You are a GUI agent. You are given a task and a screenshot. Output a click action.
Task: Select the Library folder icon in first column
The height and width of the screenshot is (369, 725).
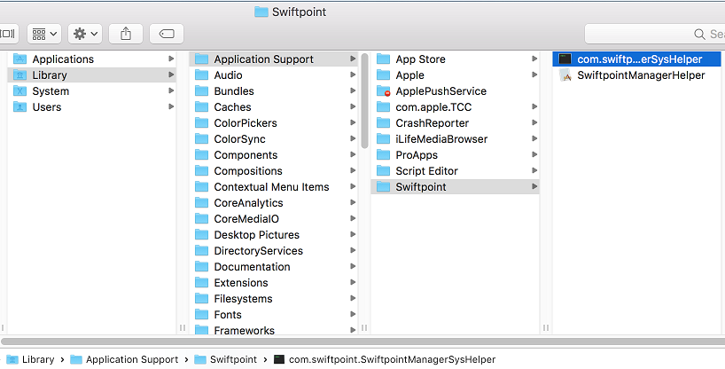[x=19, y=75]
